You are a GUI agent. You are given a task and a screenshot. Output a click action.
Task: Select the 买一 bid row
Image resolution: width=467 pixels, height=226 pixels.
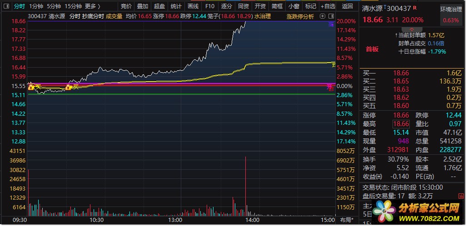412,73
